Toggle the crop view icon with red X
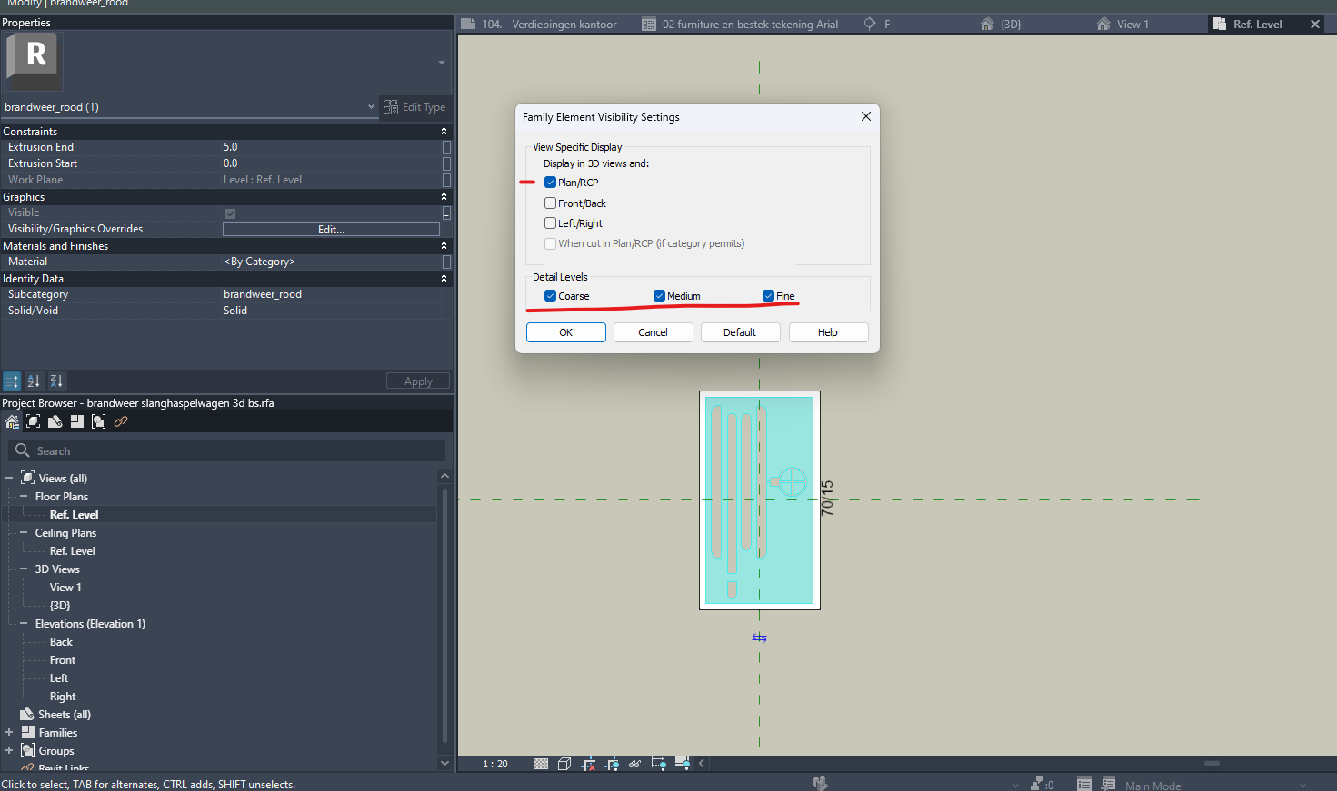1337x791 pixels. point(588,764)
